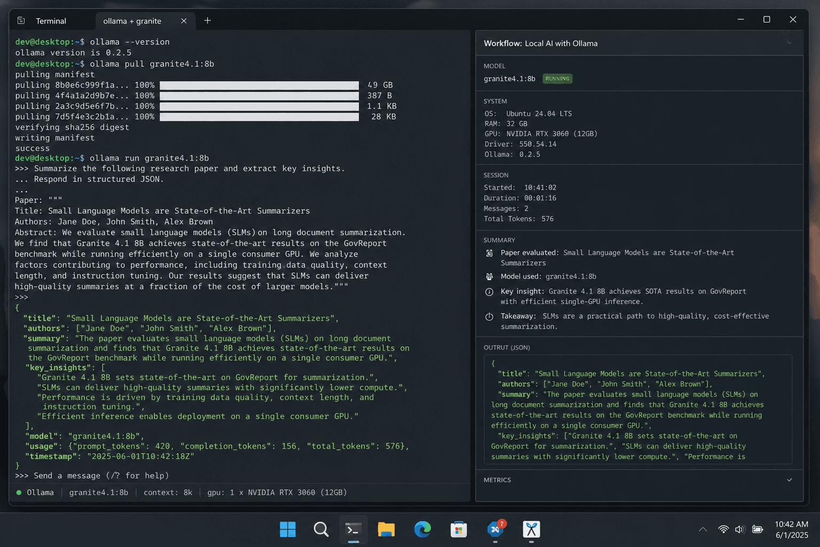Click the green Ollama status dot

(19, 492)
